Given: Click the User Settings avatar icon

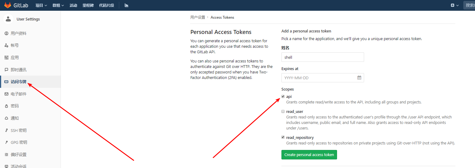Looking at the screenshot, I should point(8,19).
